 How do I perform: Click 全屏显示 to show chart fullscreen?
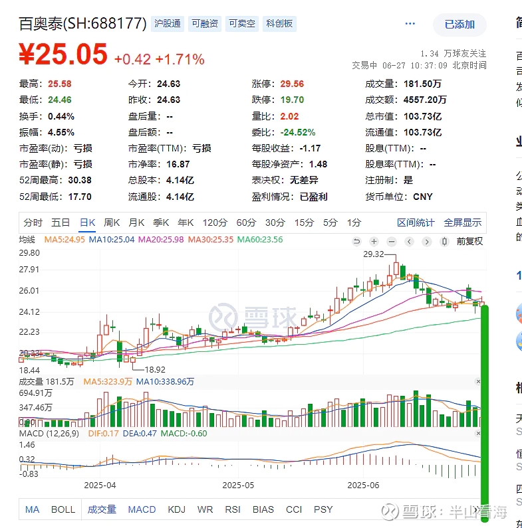point(462,222)
